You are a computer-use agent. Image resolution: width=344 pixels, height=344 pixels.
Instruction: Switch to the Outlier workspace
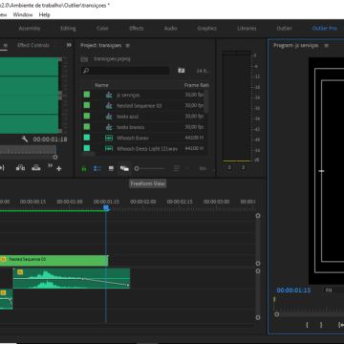pyautogui.click(x=284, y=29)
